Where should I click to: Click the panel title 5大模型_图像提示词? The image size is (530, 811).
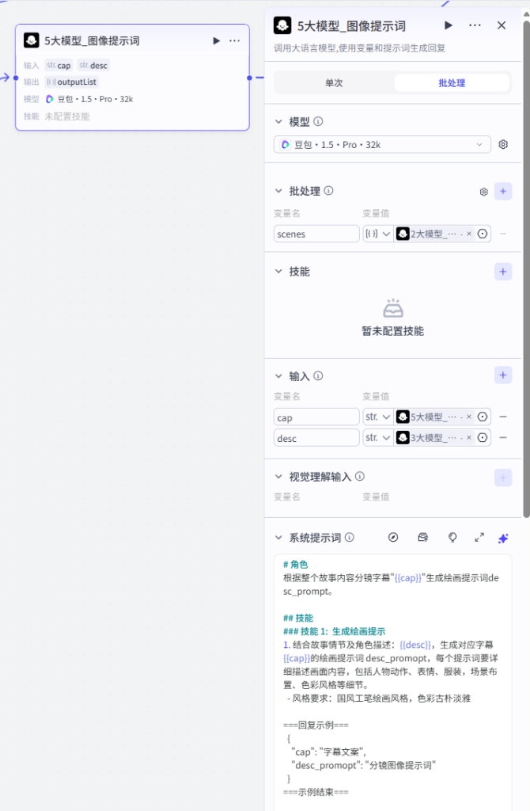pyautogui.click(x=351, y=26)
